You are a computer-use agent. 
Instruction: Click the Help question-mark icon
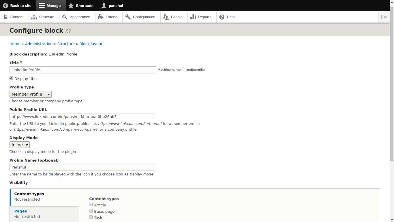click(x=222, y=17)
